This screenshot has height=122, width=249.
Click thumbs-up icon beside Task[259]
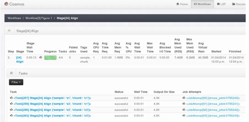click(x=11, y=110)
